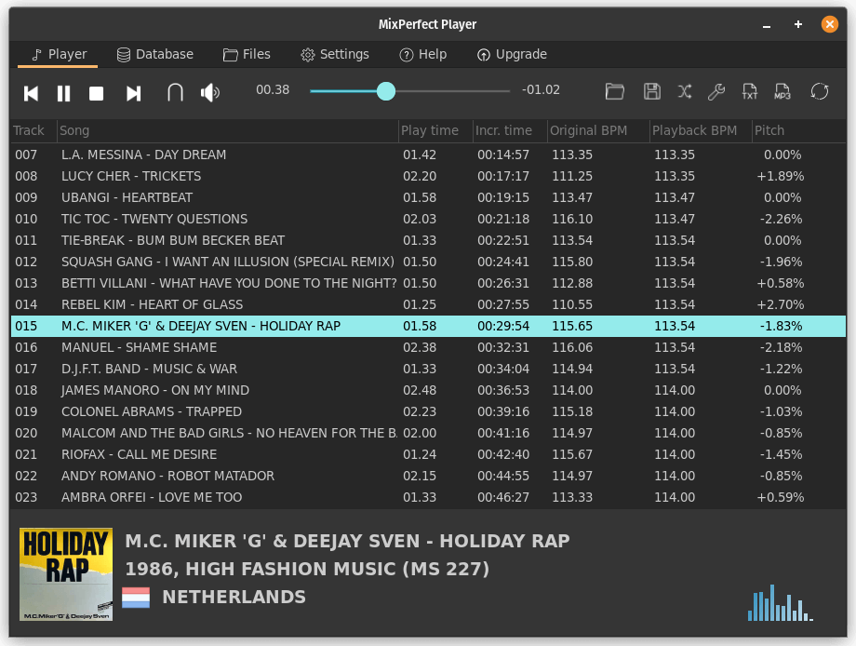Screen dimensions: 856x646
Task: Click the refresh/loop icon on the toolbar
Action: click(819, 91)
